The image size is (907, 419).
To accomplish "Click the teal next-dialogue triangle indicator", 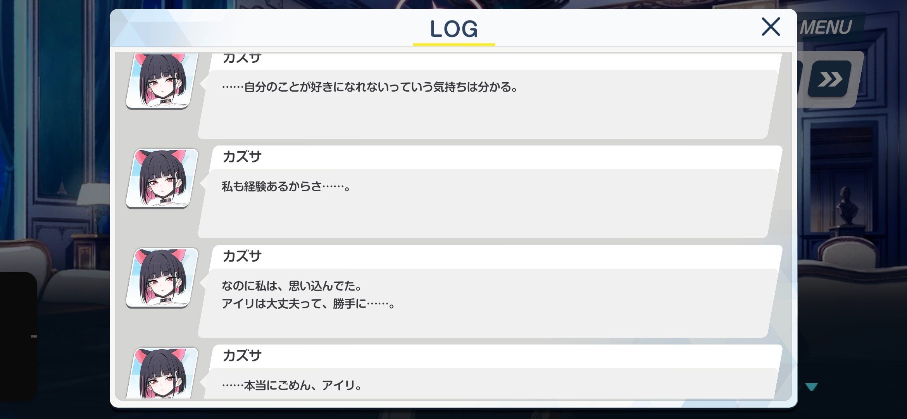I will [811, 386].
